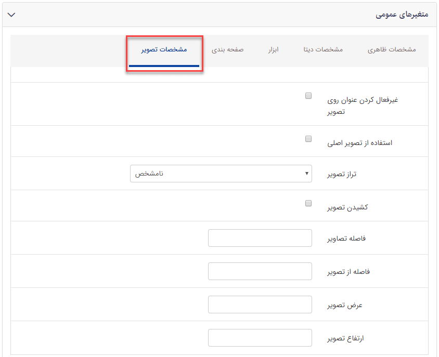This screenshot has height=357, width=439.
Task: Switch to the مشخصات تصویر tab
Action: click(164, 49)
